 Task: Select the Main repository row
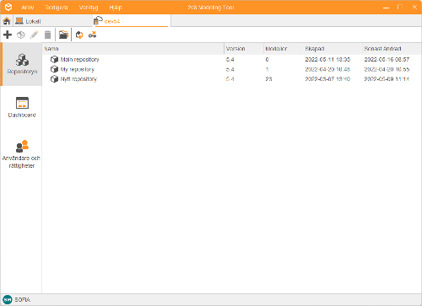coord(232,59)
